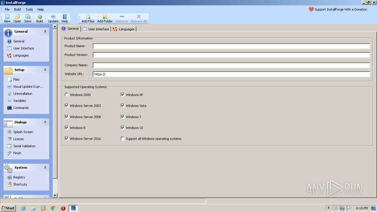Viewport: 377px width, 212px height.
Task: Switch to the Languages tab
Action: tap(124, 29)
